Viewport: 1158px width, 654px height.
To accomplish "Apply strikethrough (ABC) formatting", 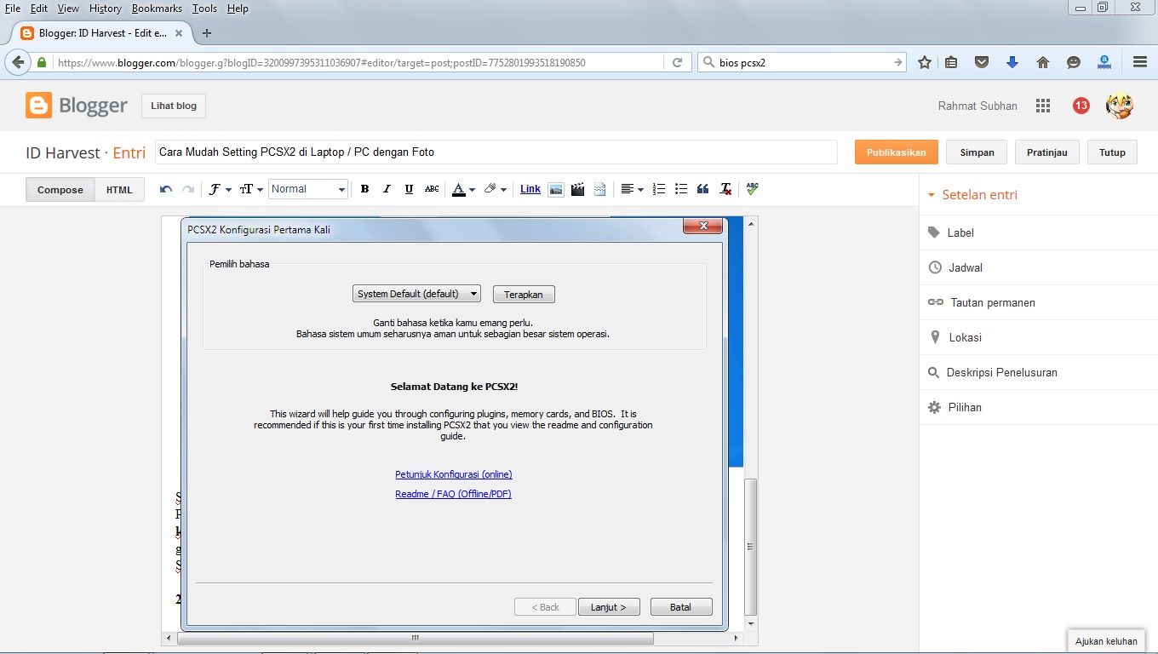I will tap(432, 189).
